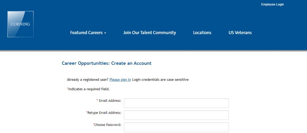Viewport: 307px width, 133px height.
Task: Click the red asterisk beside Choose Password
Action: (94, 124)
